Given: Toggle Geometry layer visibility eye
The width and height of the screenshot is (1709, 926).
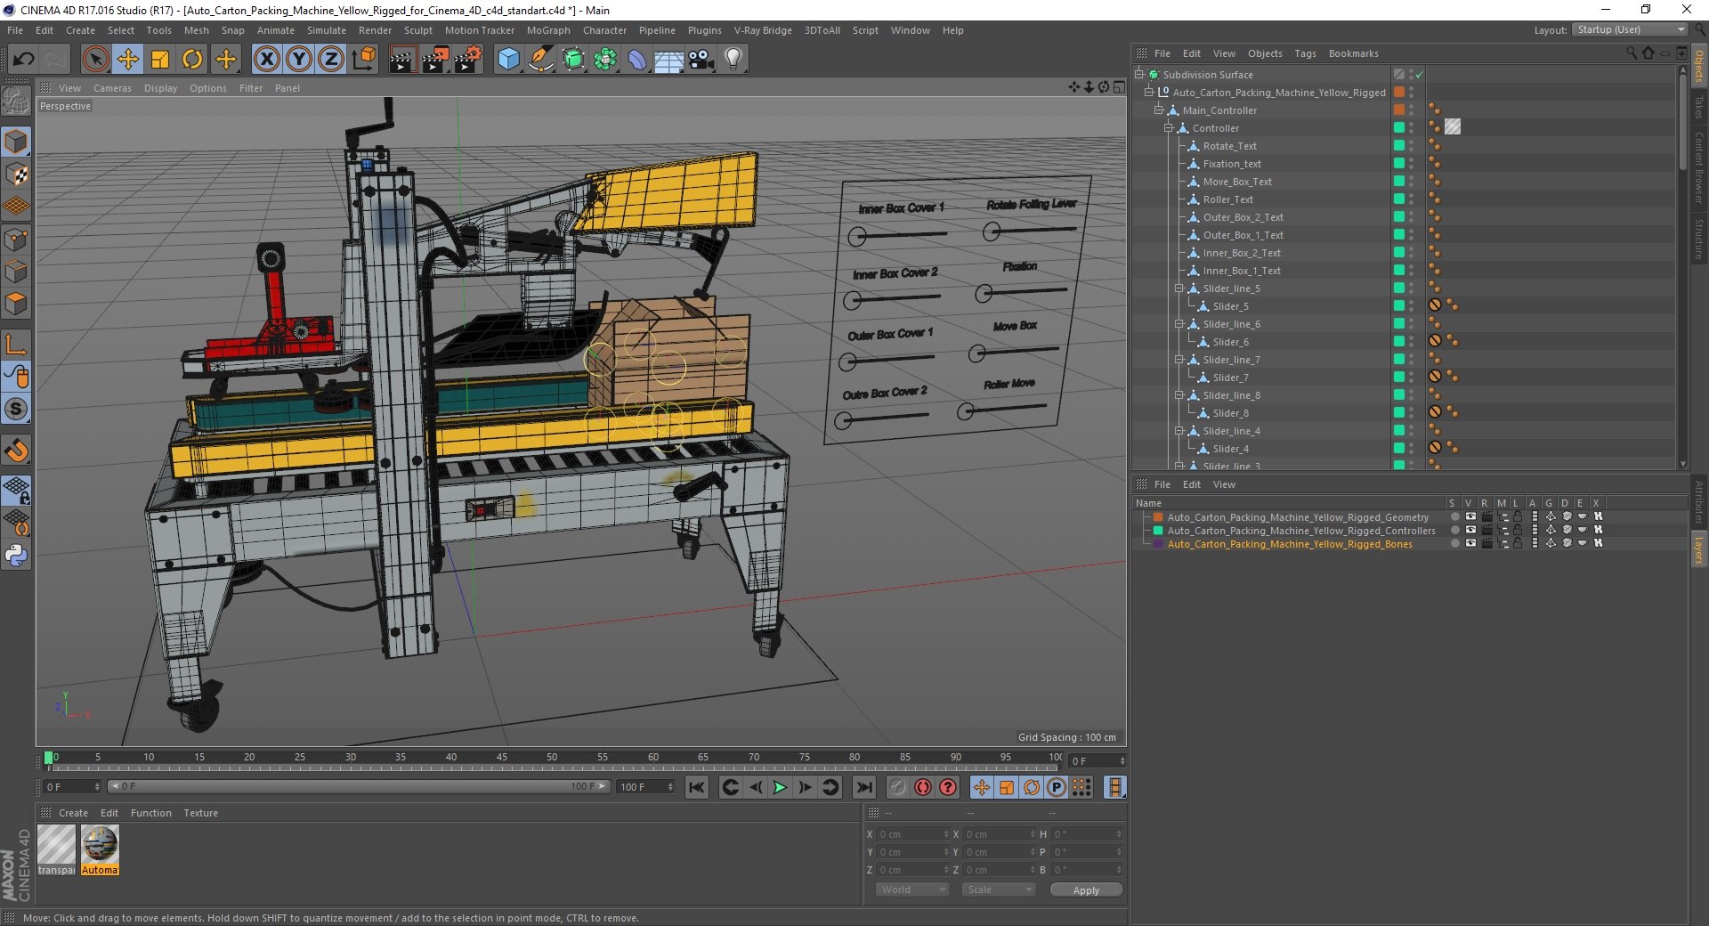Looking at the screenshot, I should (1470, 516).
